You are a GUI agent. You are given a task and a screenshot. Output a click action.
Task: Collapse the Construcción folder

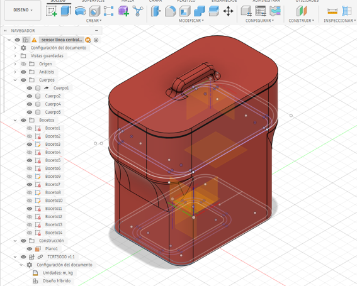pyautogui.click(x=15, y=241)
